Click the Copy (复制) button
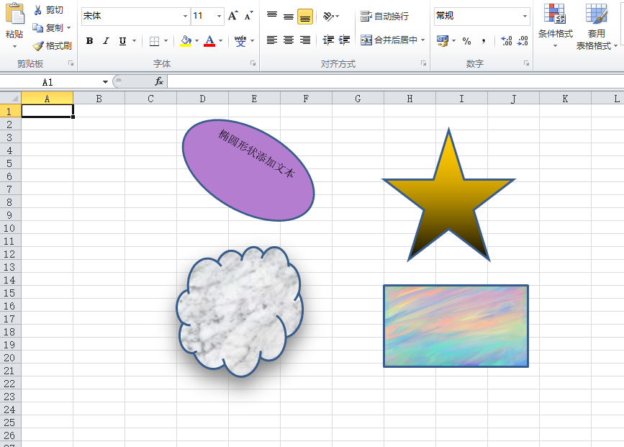The image size is (624, 447). click(x=48, y=27)
